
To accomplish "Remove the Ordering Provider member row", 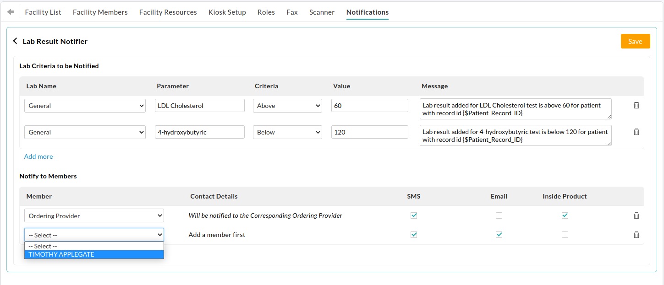I will coord(637,215).
